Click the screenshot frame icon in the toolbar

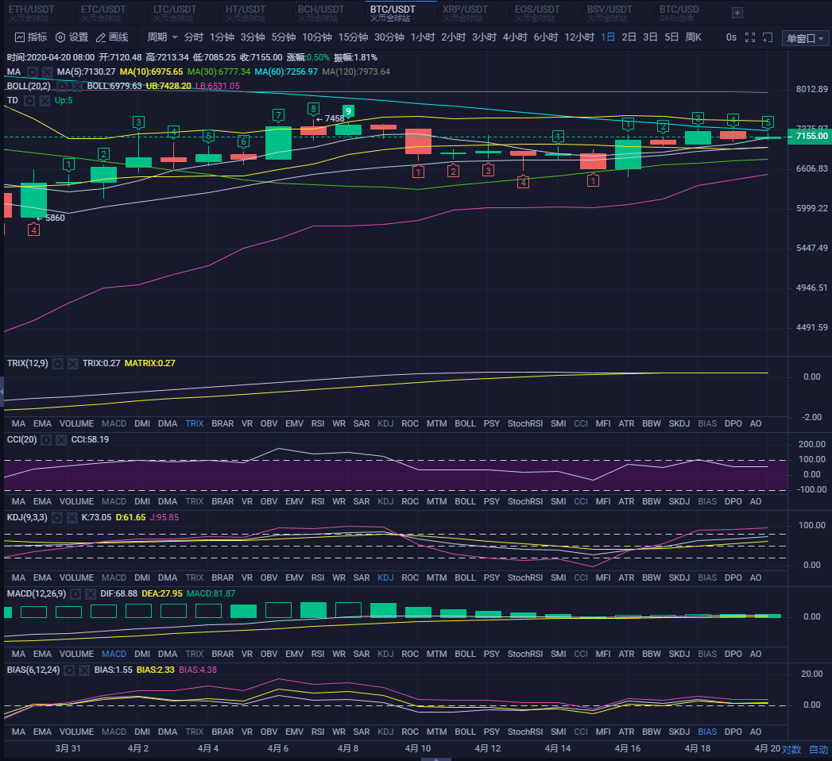point(768,37)
